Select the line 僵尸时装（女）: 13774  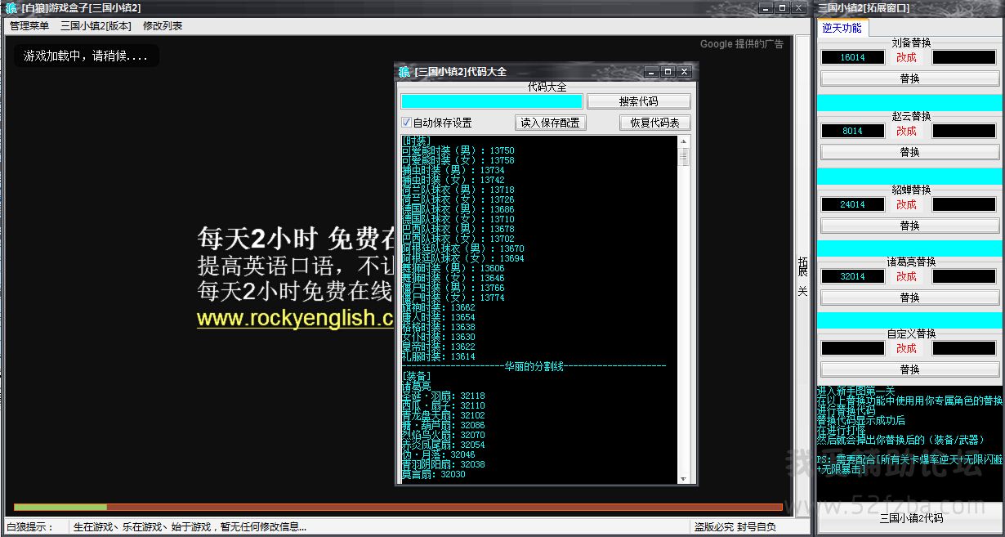tap(453, 298)
